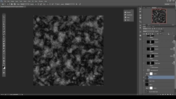This screenshot has height=99, width=176.
Task: Hide Layer 3 copy with its eye
Action: [x=144, y=81]
